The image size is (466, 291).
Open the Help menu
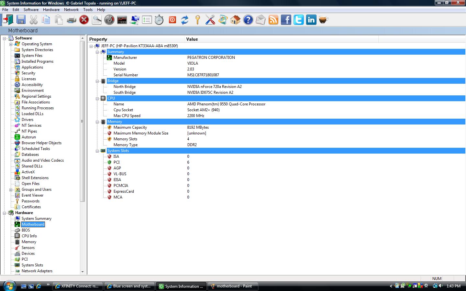[101, 10]
